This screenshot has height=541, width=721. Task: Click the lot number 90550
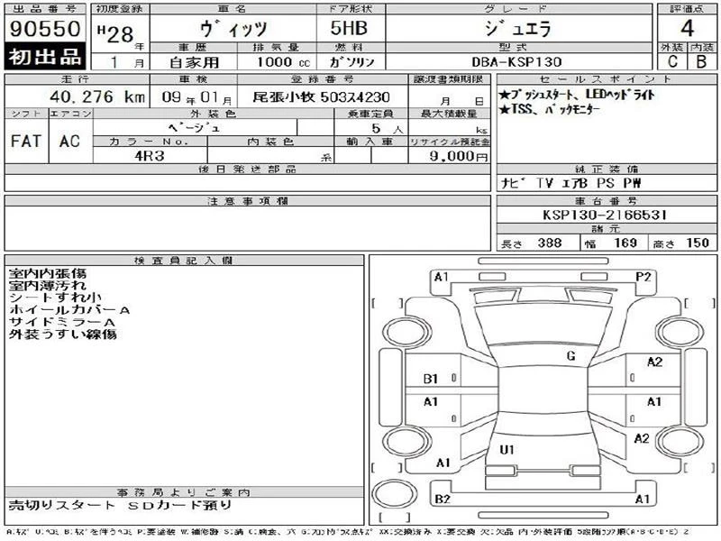click(x=44, y=29)
